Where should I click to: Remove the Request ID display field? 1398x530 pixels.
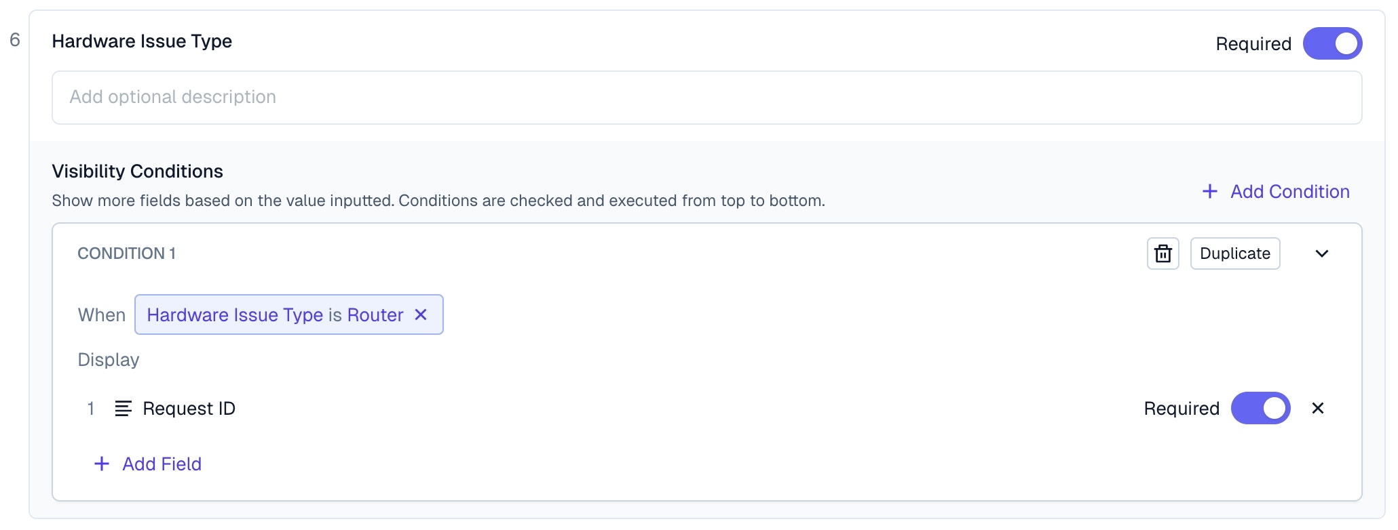tap(1317, 408)
